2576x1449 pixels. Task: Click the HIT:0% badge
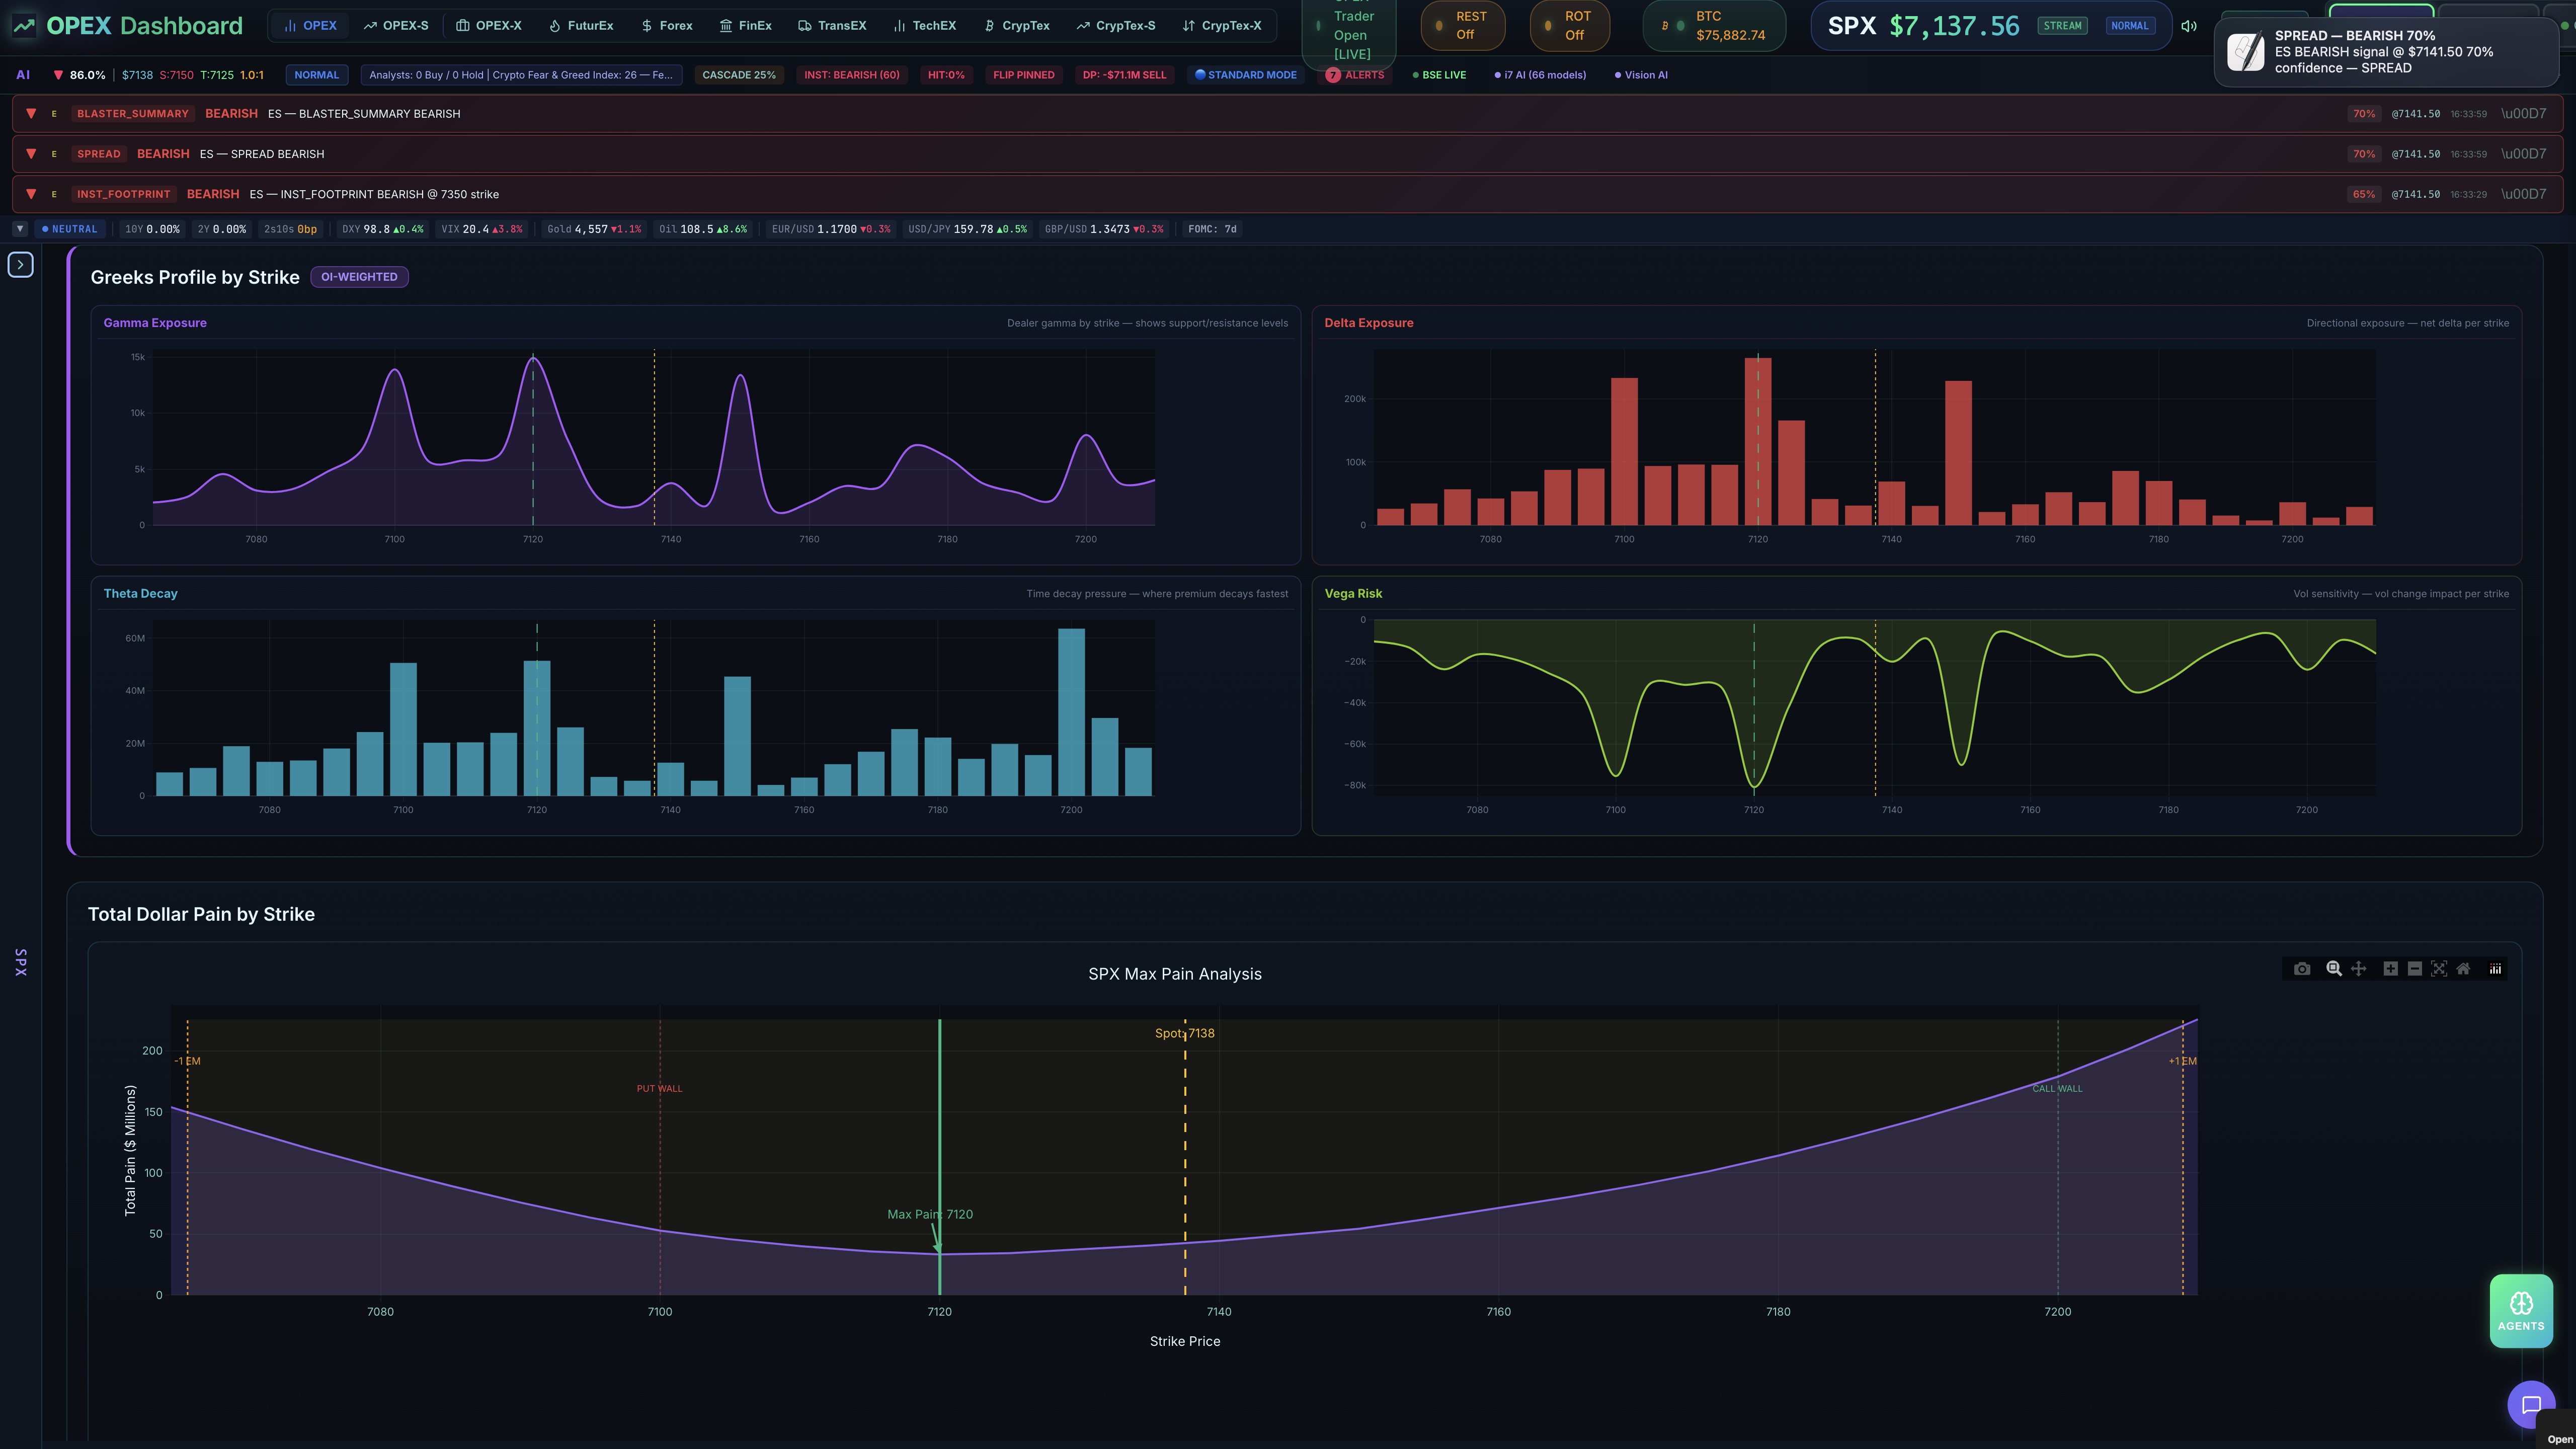tap(946, 75)
